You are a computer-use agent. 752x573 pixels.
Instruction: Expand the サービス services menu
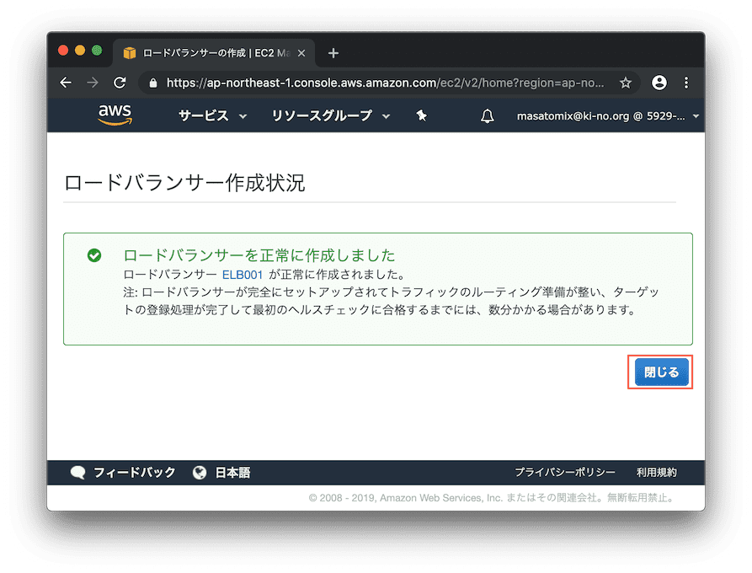coord(212,115)
